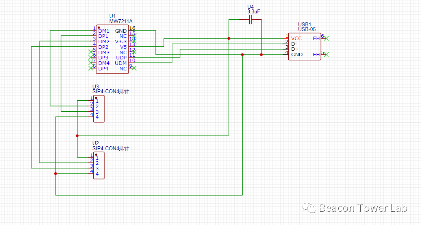Click the GND label at U1 pin 16
Screen dimensions: 421x225
[x=121, y=31]
